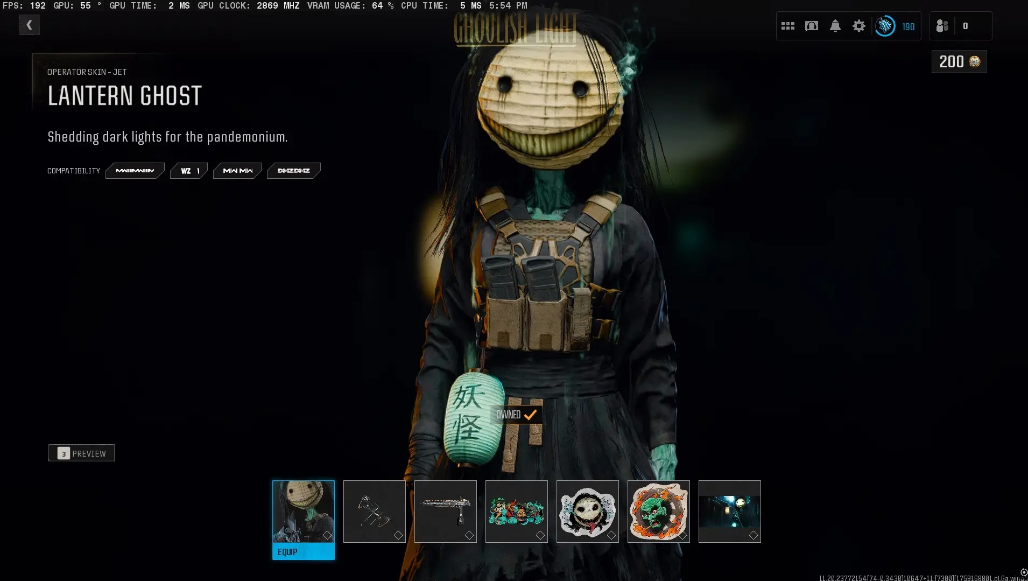The height and width of the screenshot is (581, 1028).
Task: Click the WZ compatibility tag
Action: pyautogui.click(x=189, y=171)
